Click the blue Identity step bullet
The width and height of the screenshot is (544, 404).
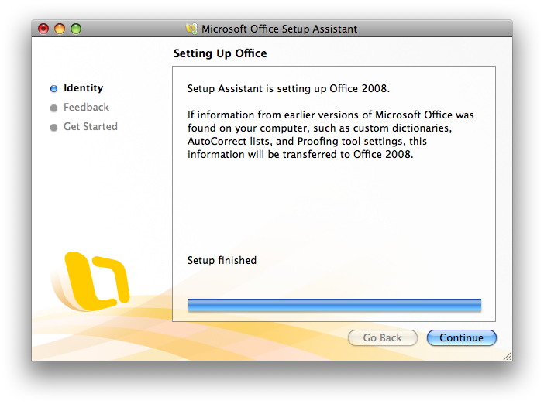(x=53, y=89)
